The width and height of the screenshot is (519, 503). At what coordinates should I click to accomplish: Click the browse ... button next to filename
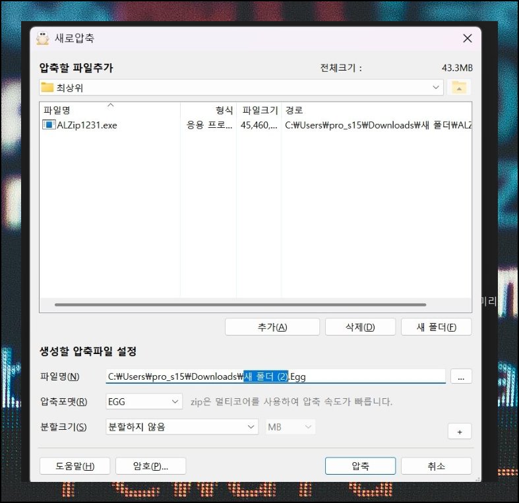(461, 376)
